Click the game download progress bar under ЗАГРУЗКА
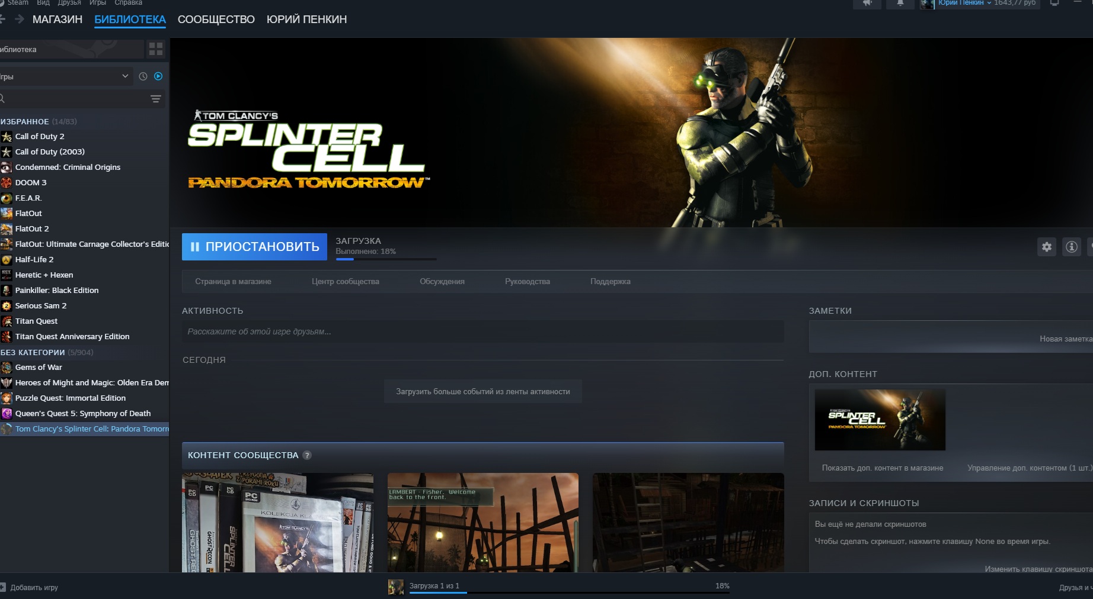 (x=386, y=259)
